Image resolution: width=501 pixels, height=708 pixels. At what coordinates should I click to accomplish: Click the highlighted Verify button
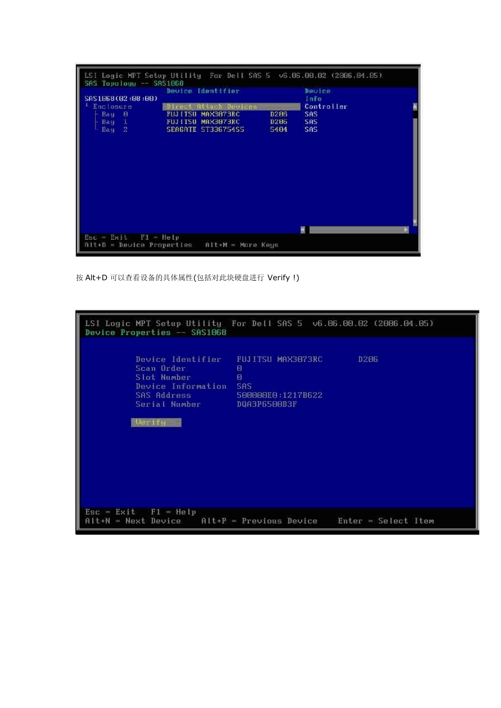[156, 422]
